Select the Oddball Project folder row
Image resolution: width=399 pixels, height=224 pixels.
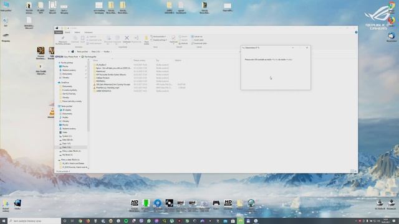(x=139, y=78)
